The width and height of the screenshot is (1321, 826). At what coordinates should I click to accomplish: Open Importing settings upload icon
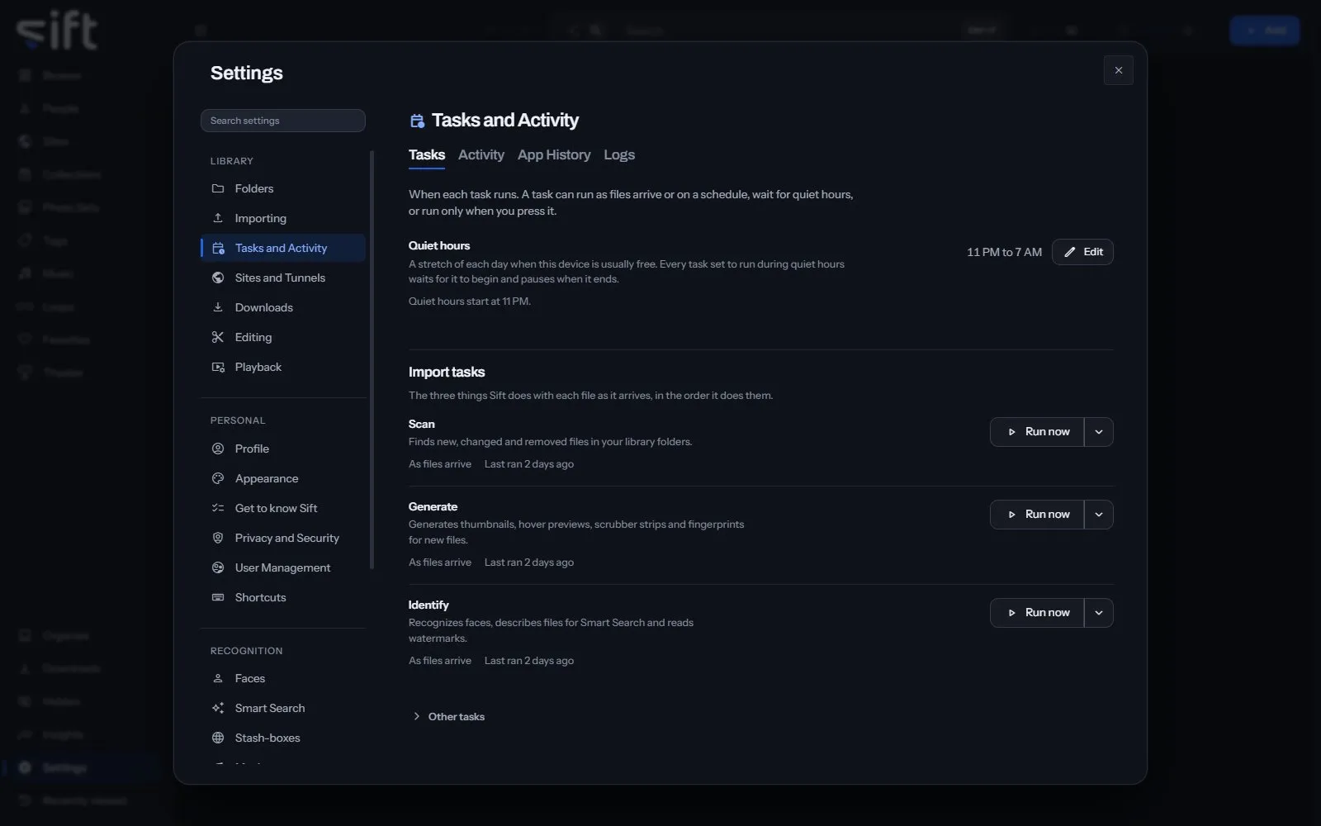pos(218,218)
